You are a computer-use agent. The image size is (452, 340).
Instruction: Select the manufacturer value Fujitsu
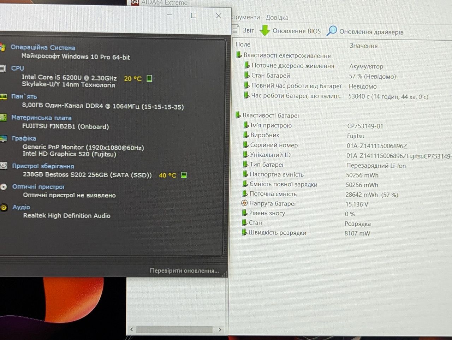click(356, 136)
